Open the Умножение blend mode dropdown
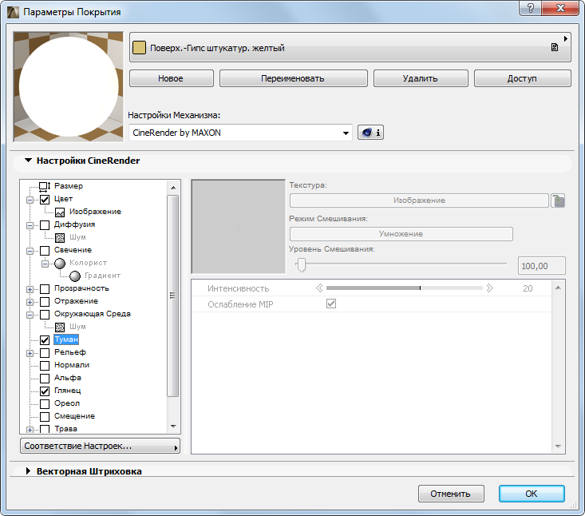 [401, 234]
